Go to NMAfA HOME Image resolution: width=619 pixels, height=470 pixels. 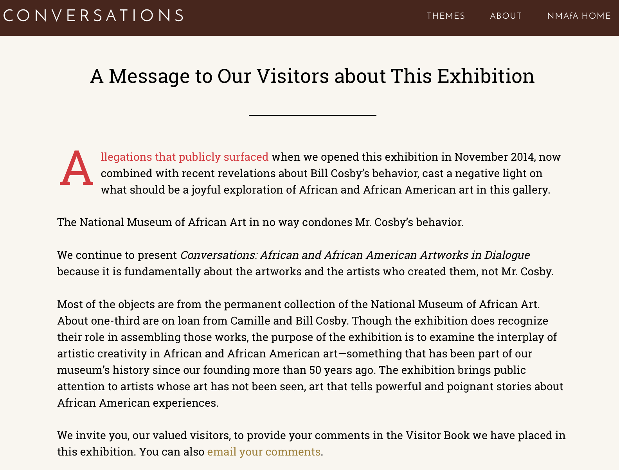click(x=578, y=16)
